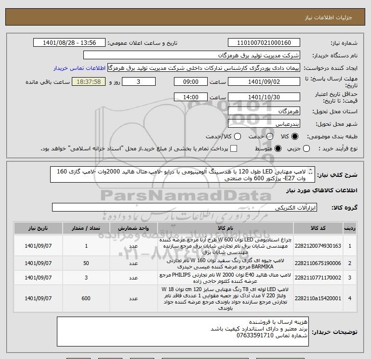Click product code 2282120074930163
This screenshot has width=371, height=359.
(318, 246)
